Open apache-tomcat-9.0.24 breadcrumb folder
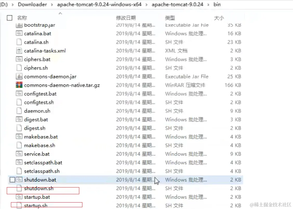This screenshot has width=293, height=209. click(177, 4)
